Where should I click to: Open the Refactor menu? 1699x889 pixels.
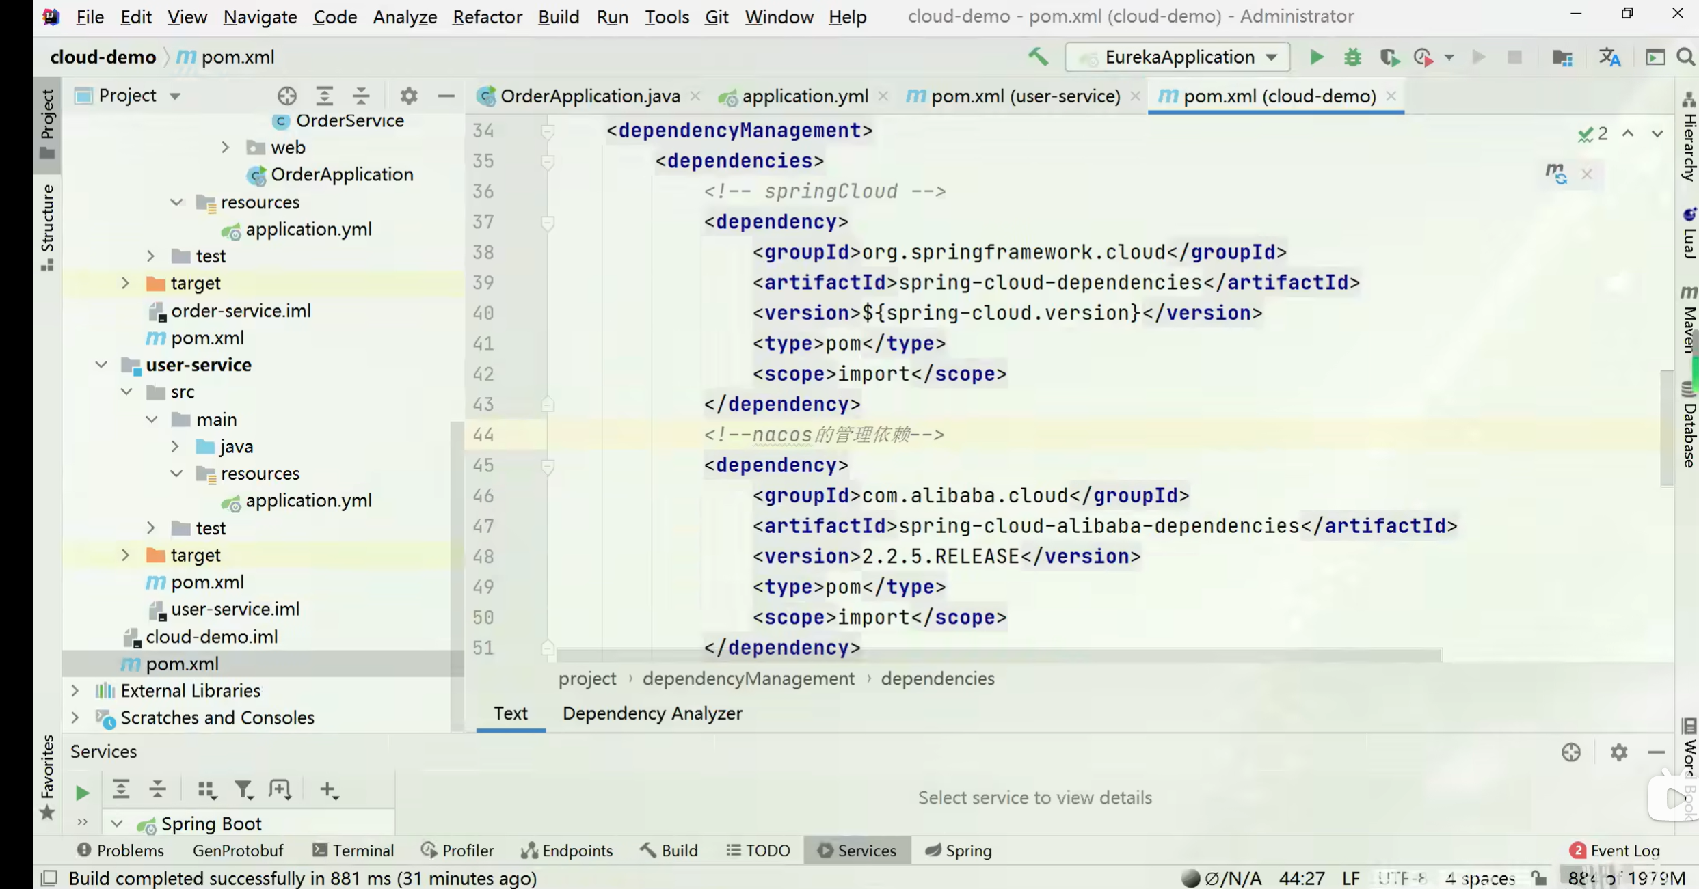487,16
